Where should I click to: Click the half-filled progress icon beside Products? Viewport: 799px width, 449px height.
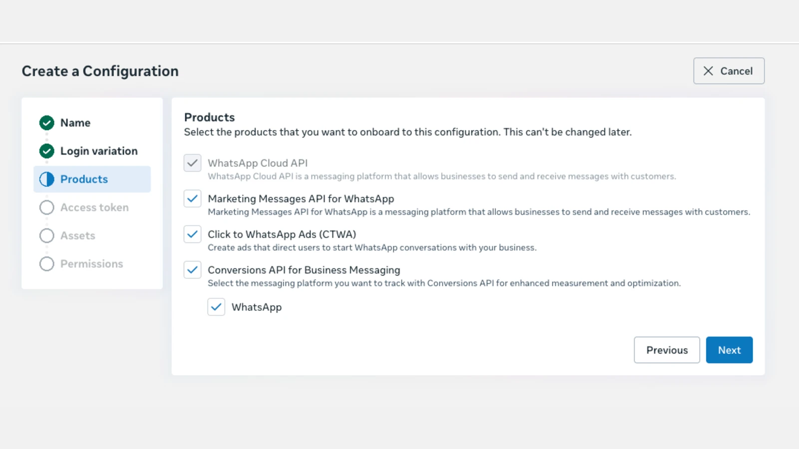pyautogui.click(x=47, y=179)
